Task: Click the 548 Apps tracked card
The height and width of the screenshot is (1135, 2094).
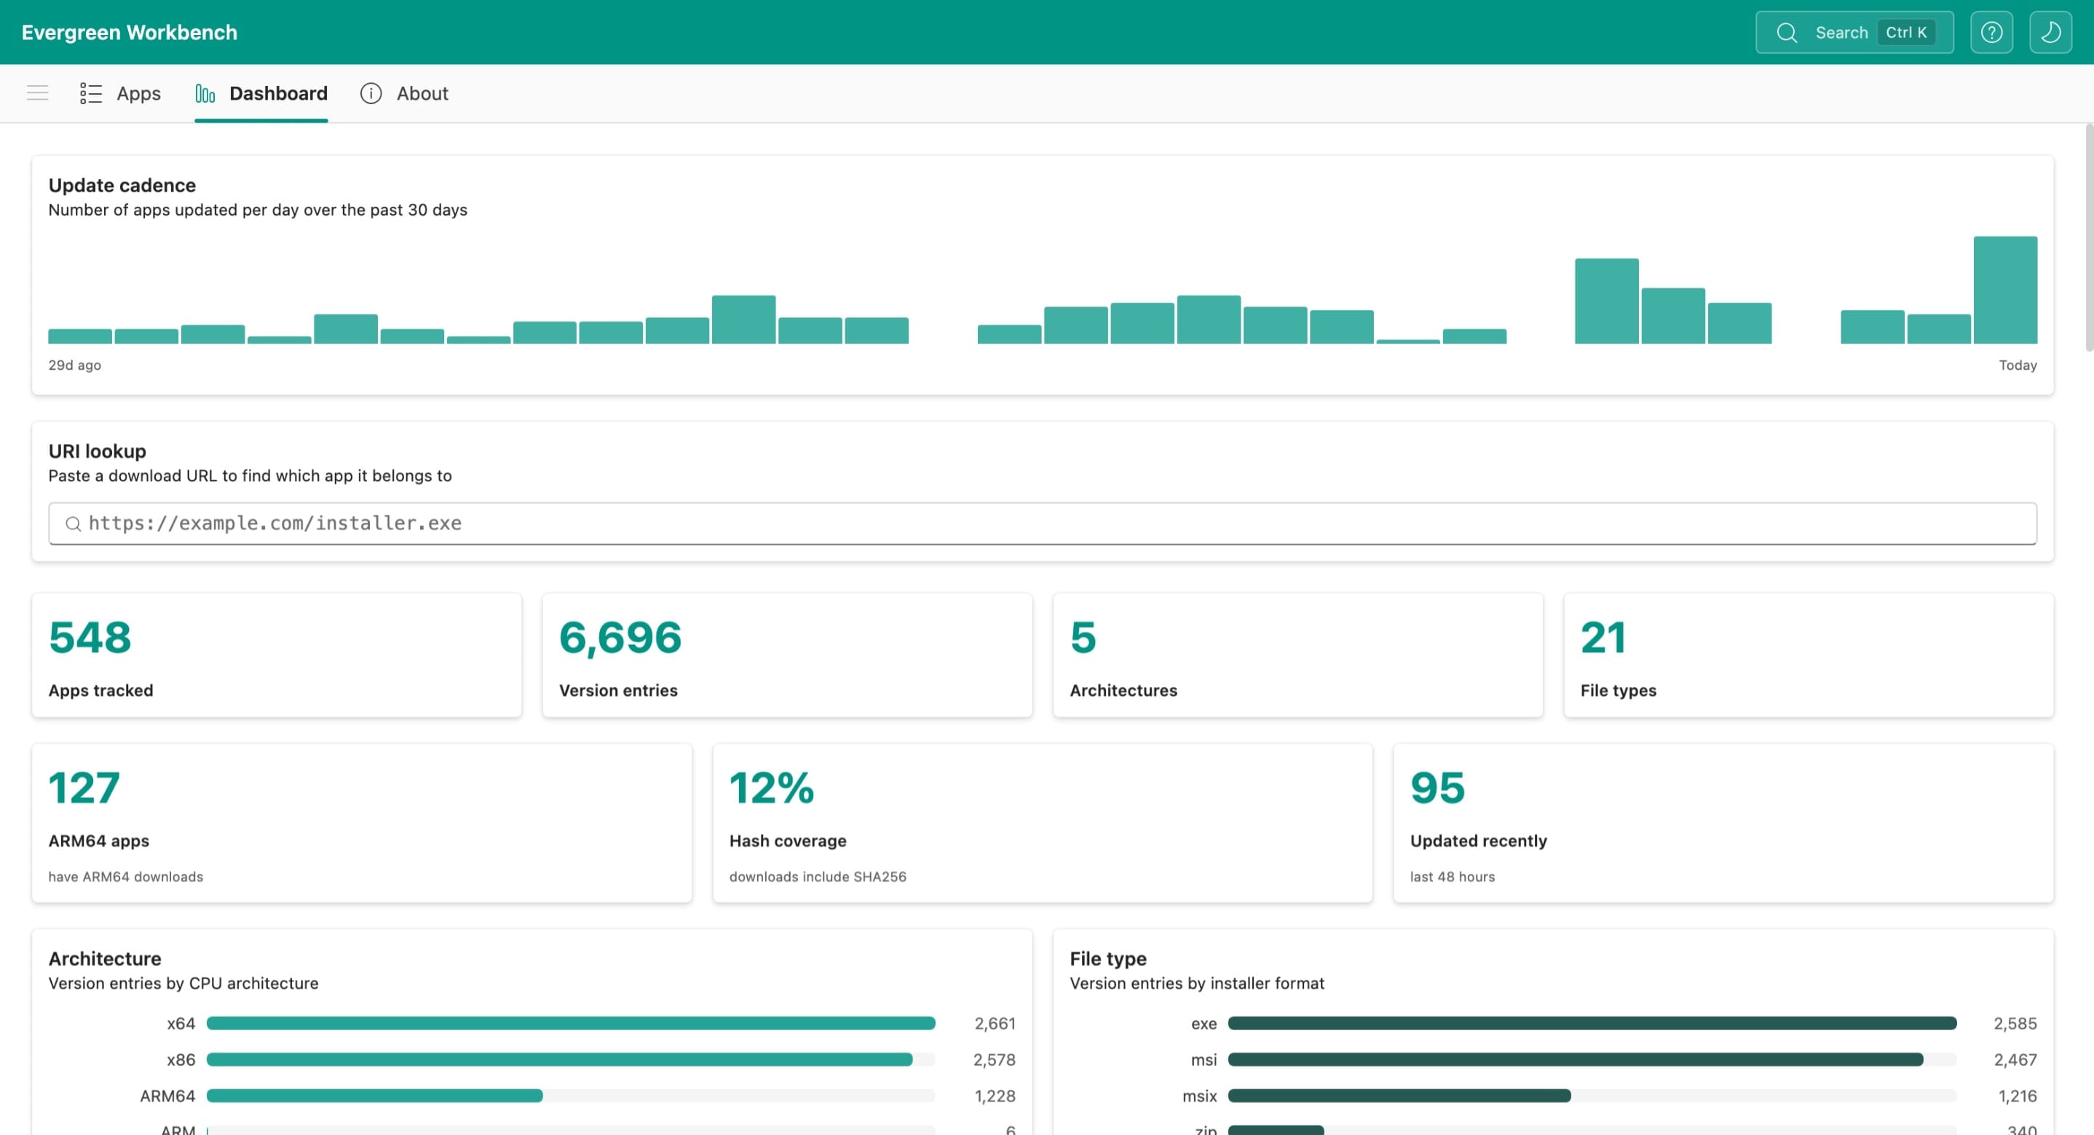Action: pos(277,655)
